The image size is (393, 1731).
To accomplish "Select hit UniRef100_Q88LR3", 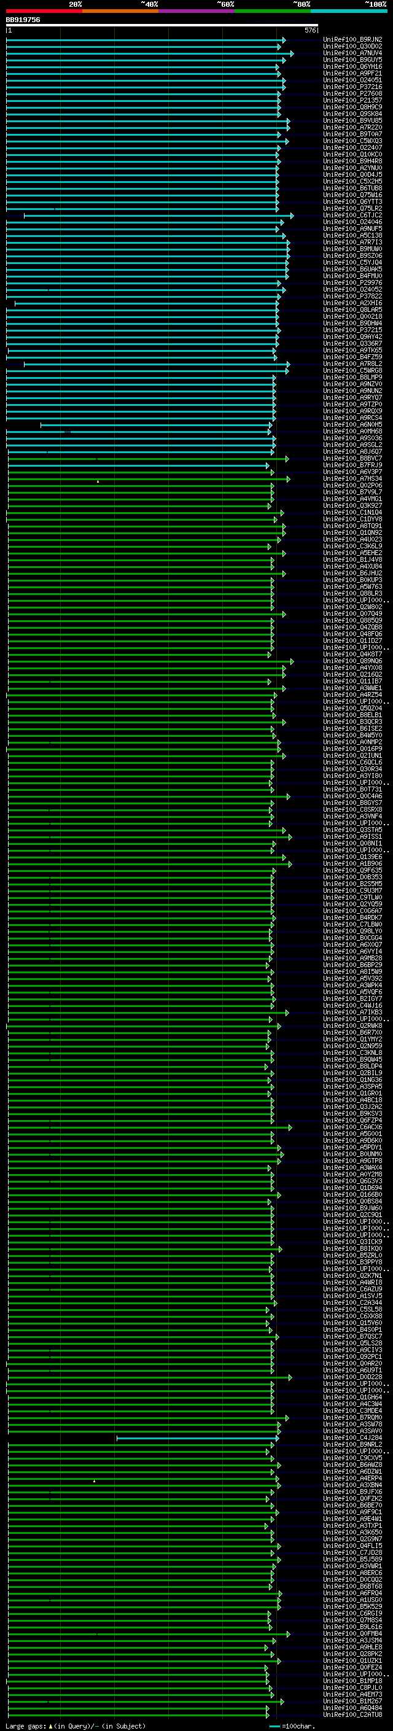I will (x=352, y=593).
